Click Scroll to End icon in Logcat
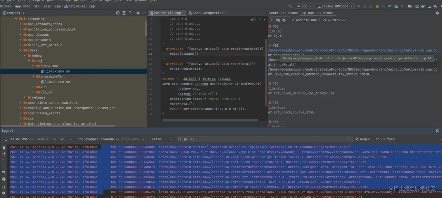This screenshot has height=198, width=442. tap(4, 154)
